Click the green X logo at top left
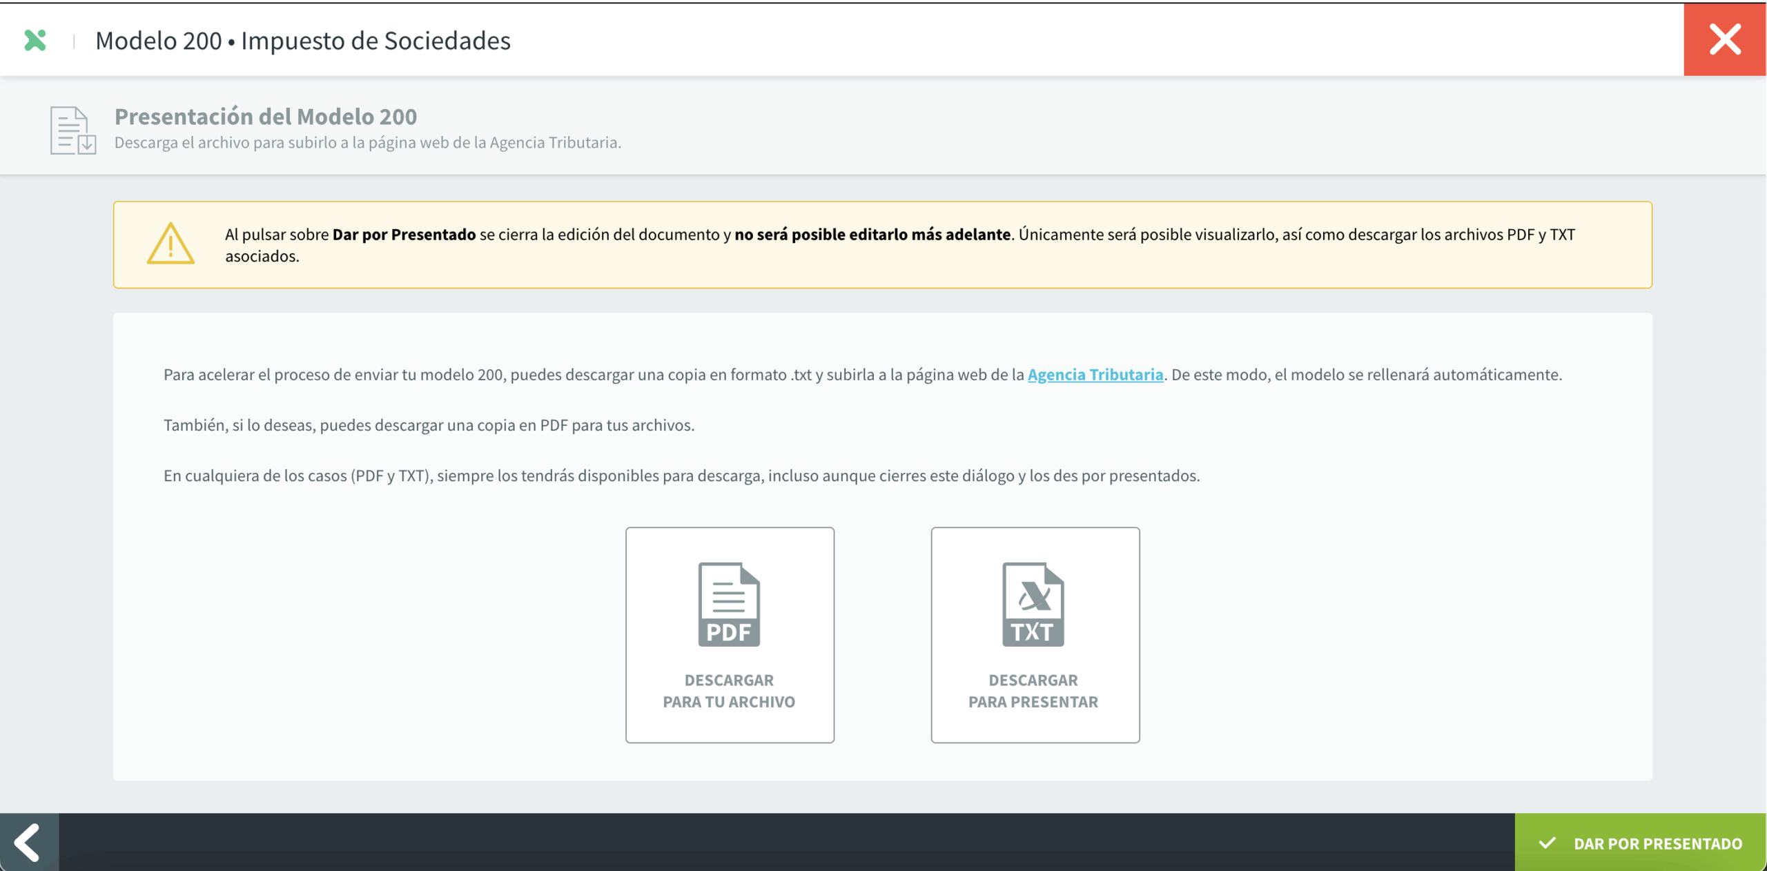 coord(35,41)
